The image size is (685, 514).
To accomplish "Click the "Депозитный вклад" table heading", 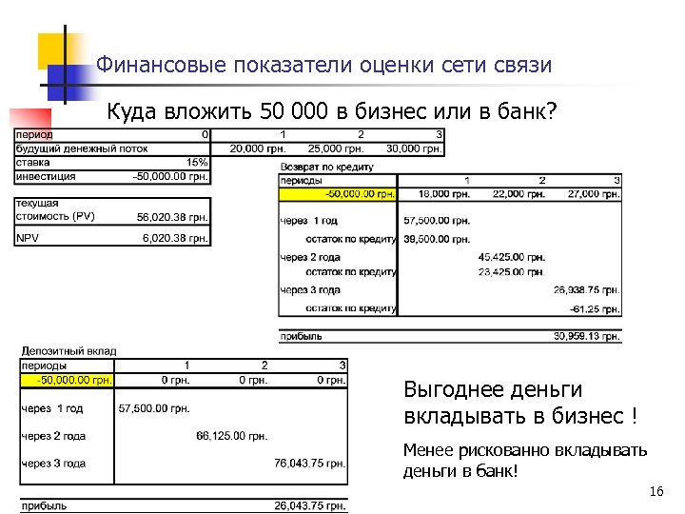I will 68,351.
